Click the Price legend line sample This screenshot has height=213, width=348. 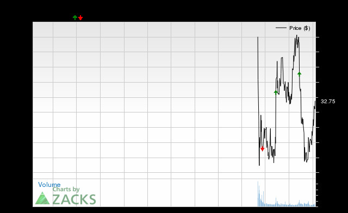pos(281,28)
